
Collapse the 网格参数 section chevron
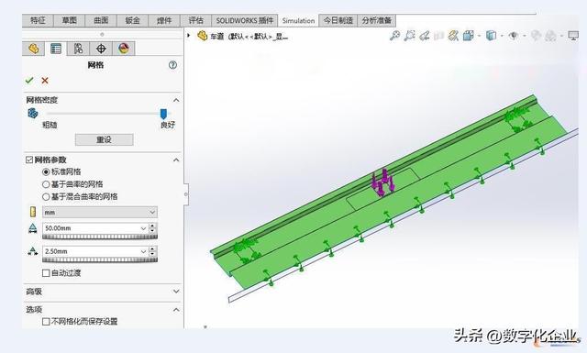176,160
